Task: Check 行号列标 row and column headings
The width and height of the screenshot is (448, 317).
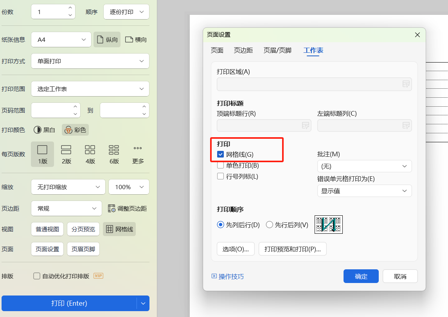Action: [x=220, y=176]
